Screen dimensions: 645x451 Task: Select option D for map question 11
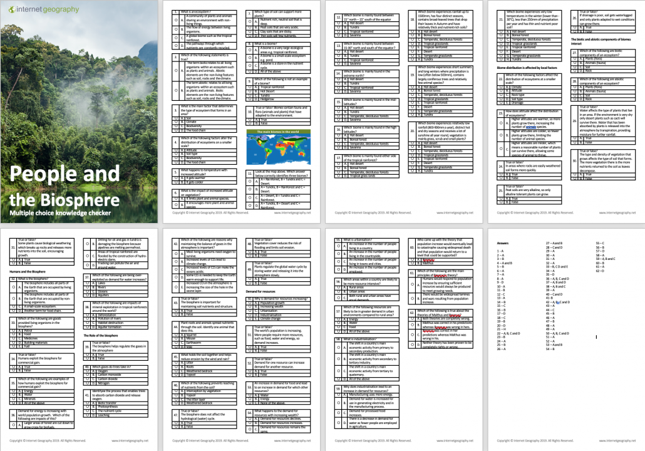pyautogui.click(x=250, y=205)
